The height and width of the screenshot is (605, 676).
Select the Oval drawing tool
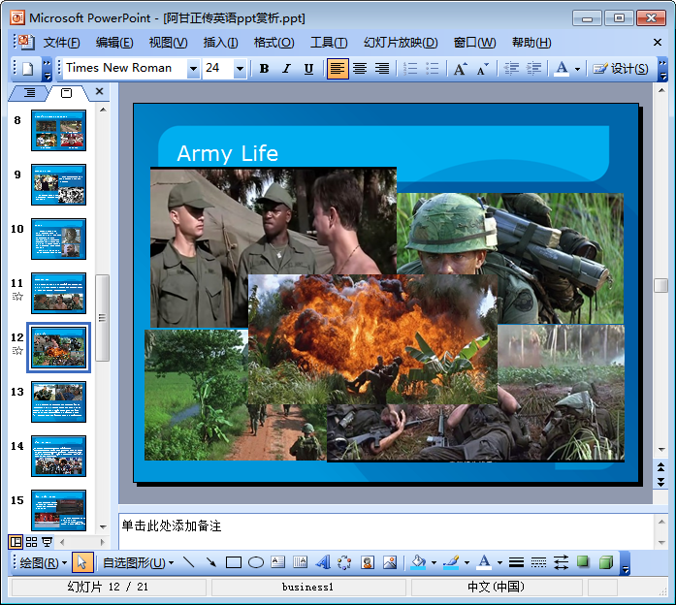point(256,562)
